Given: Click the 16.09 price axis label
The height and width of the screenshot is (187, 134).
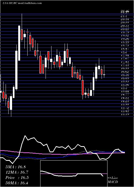Looking at the screenshot, I should (125, 78).
